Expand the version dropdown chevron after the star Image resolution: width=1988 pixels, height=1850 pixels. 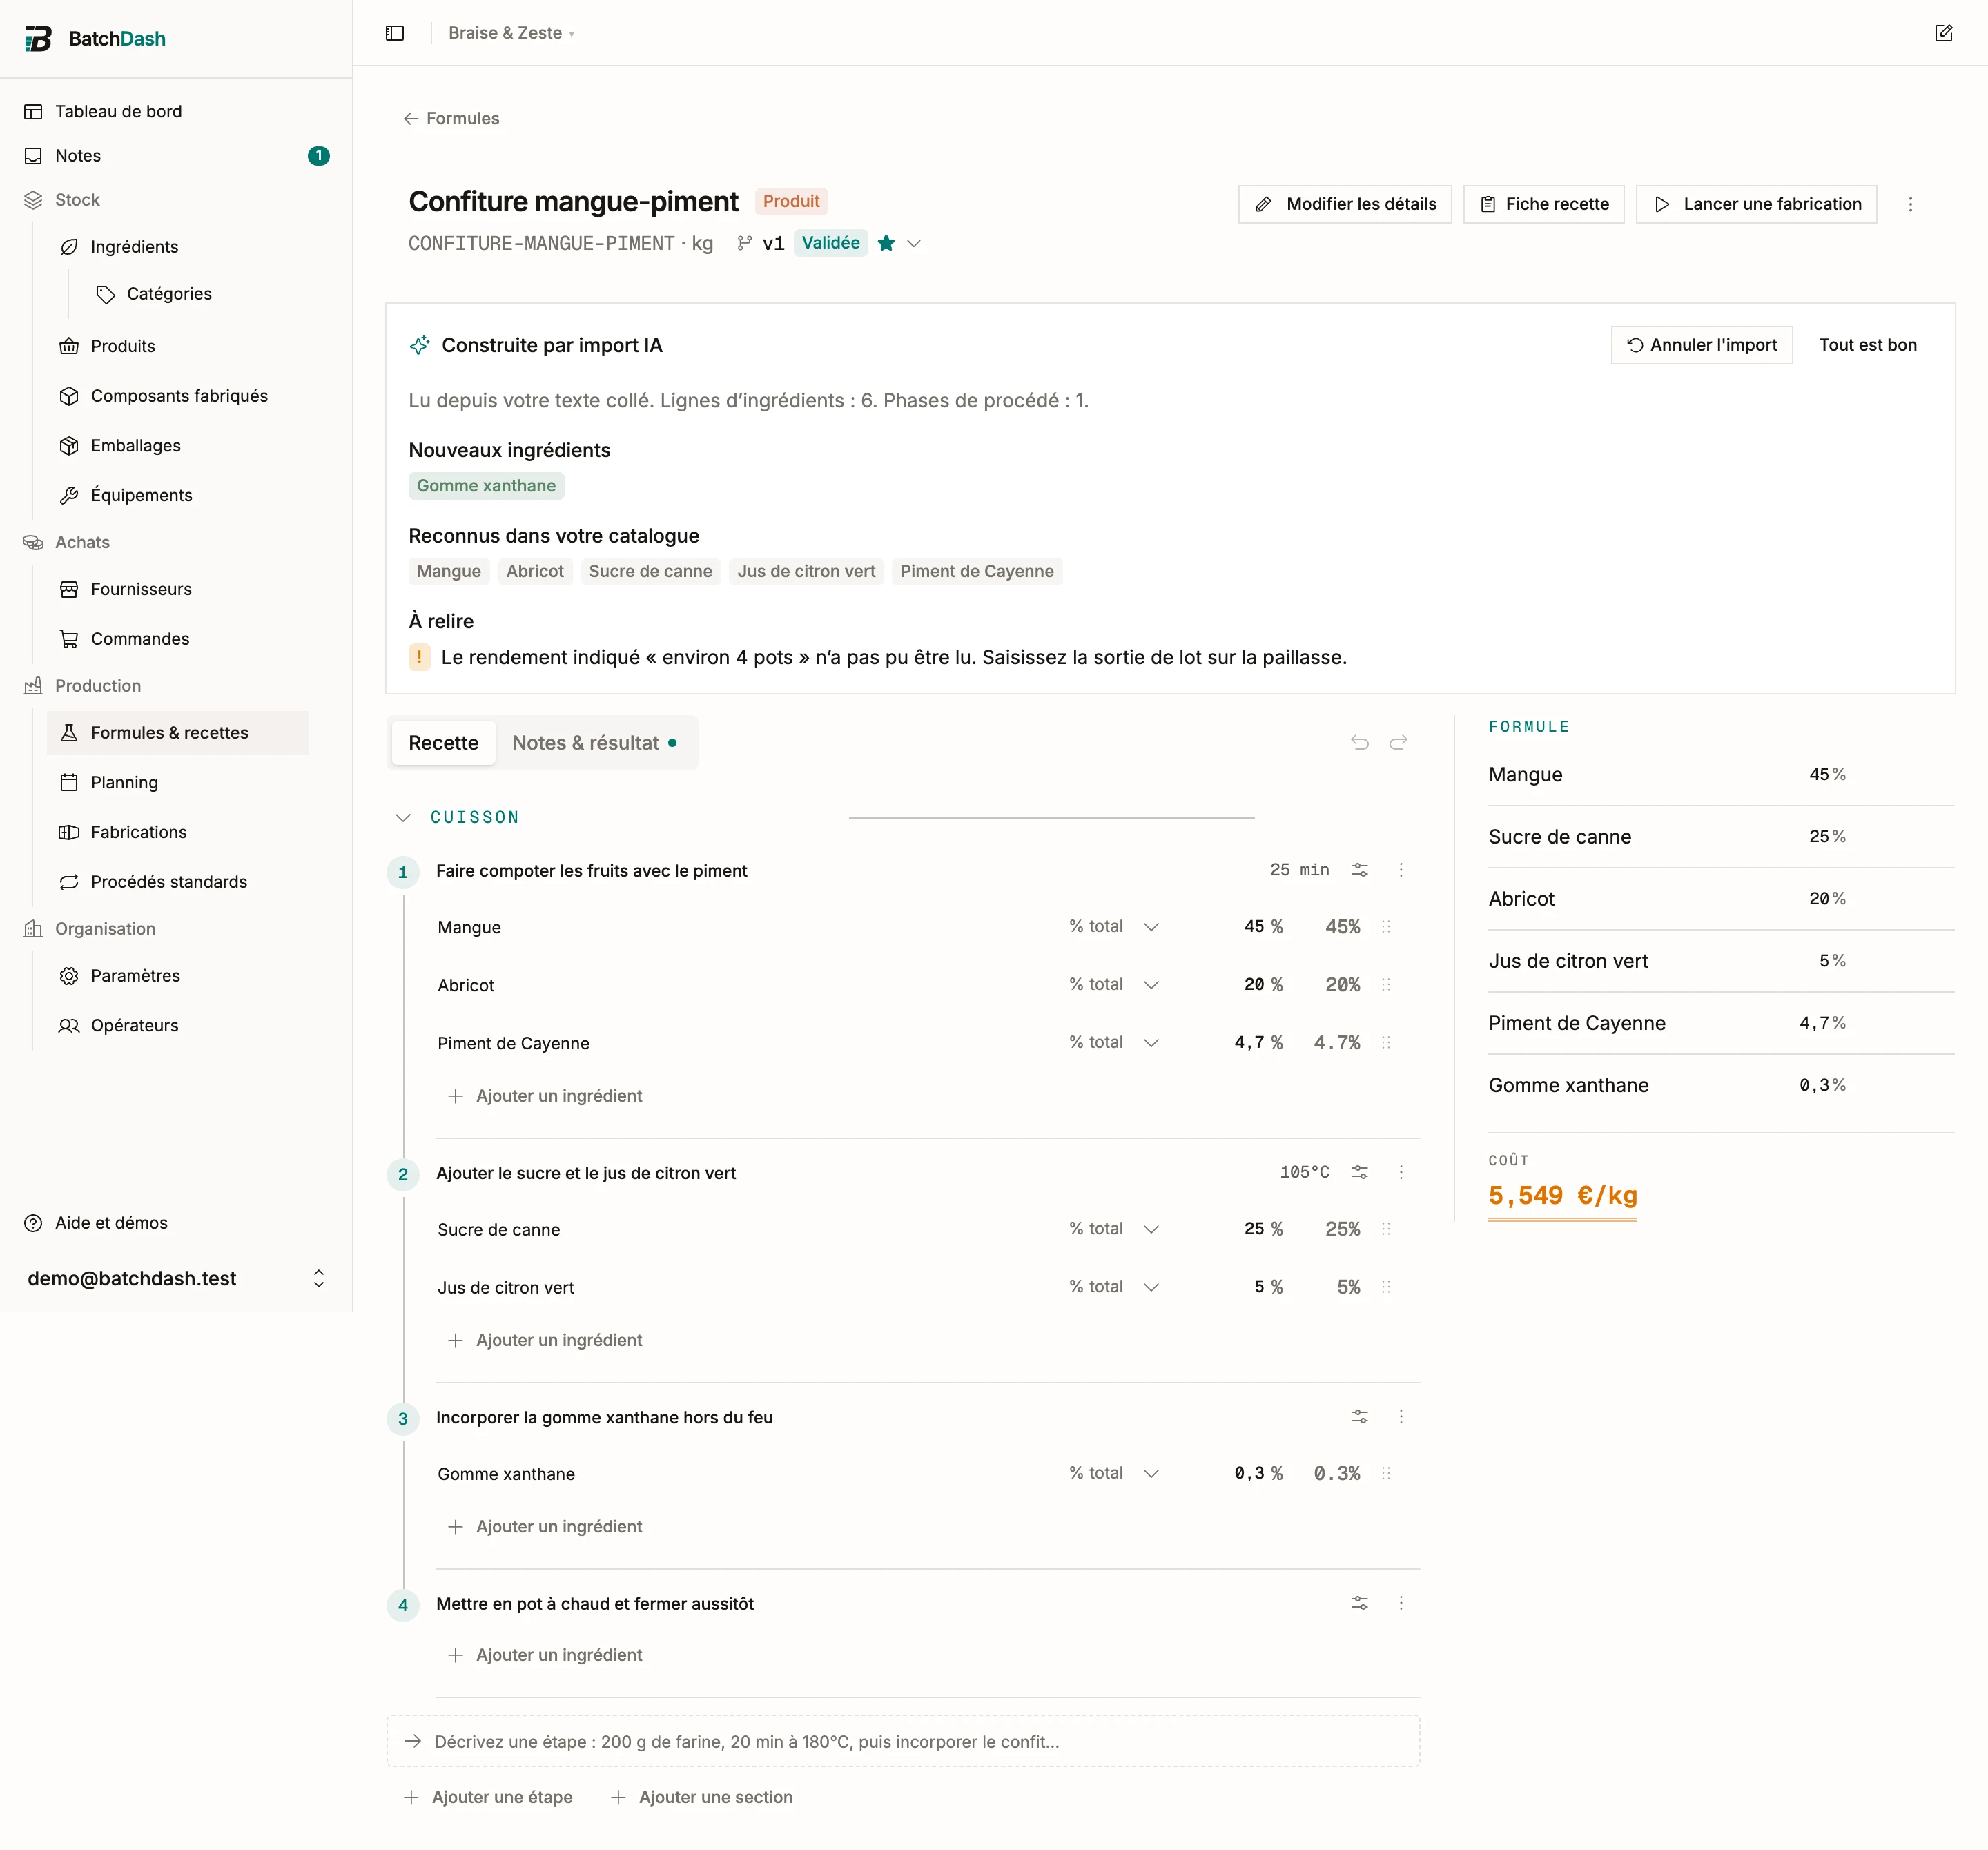click(x=913, y=243)
